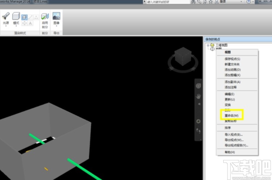Open the 图像 image export dropdown
The width and height of the screenshot is (272, 180).
click(56, 19)
